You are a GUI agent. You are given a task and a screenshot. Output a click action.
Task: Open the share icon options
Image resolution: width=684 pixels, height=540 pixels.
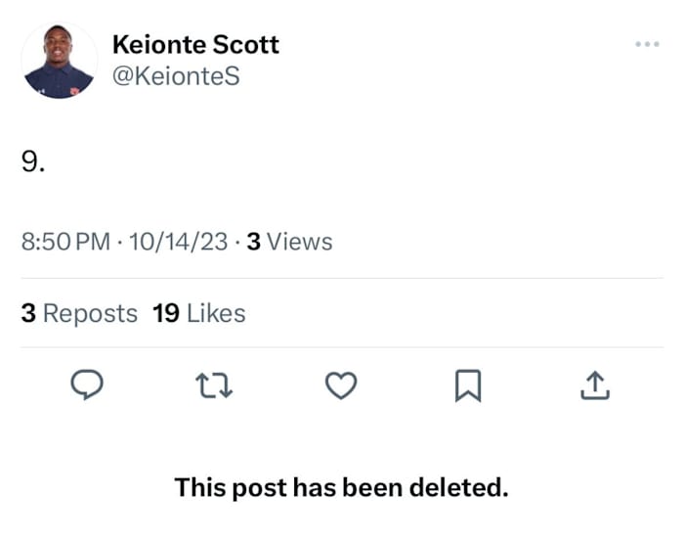pos(595,387)
